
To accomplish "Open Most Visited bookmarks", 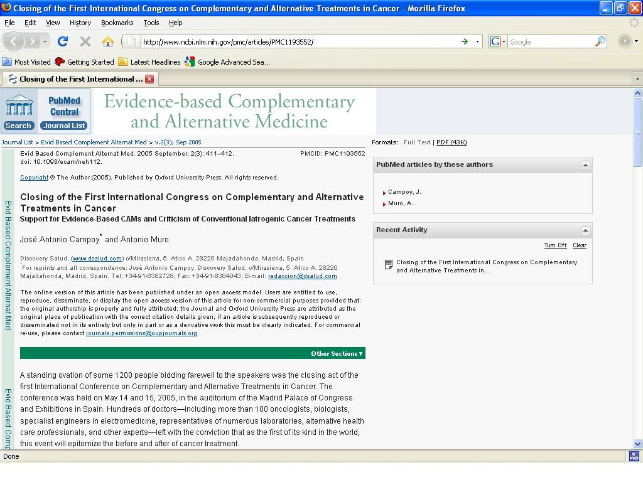I will click(x=26, y=62).
